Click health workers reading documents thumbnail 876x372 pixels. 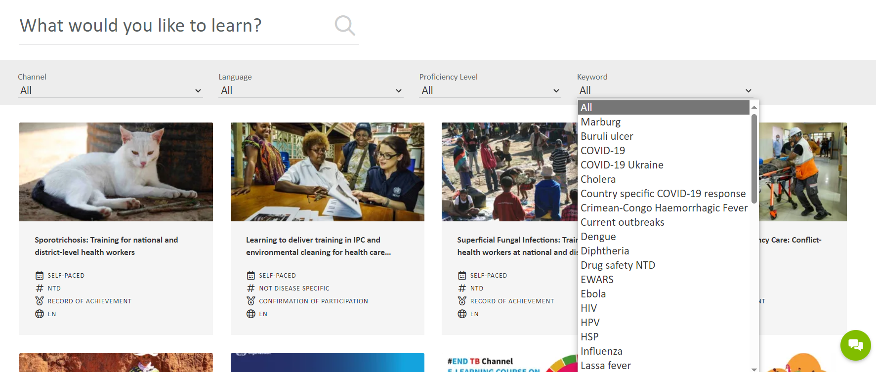(328, 172)
